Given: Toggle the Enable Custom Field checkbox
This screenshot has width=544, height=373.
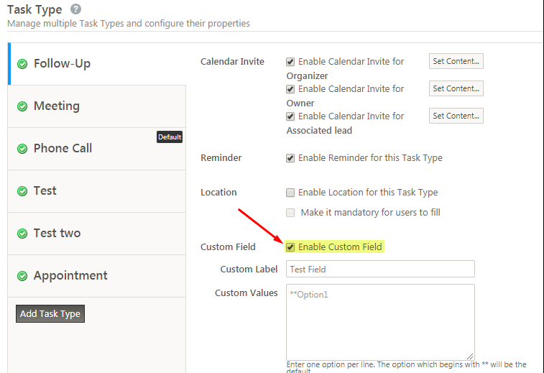Looking at the screenshot, I should (x=290, y=247).
